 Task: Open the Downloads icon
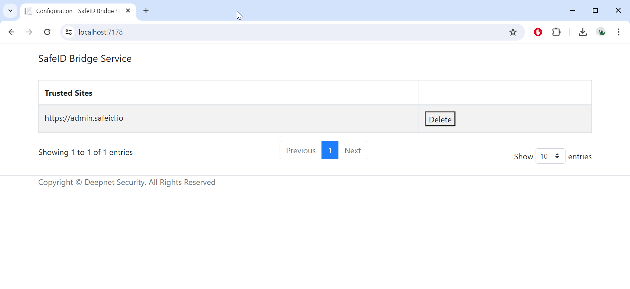[582, 32]
